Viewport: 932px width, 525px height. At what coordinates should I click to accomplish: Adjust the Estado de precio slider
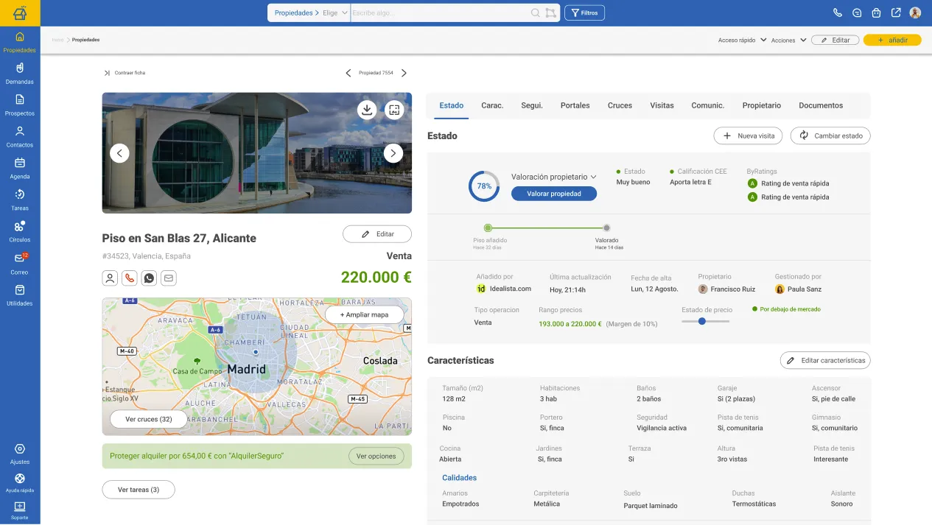(x=702, y=322)
